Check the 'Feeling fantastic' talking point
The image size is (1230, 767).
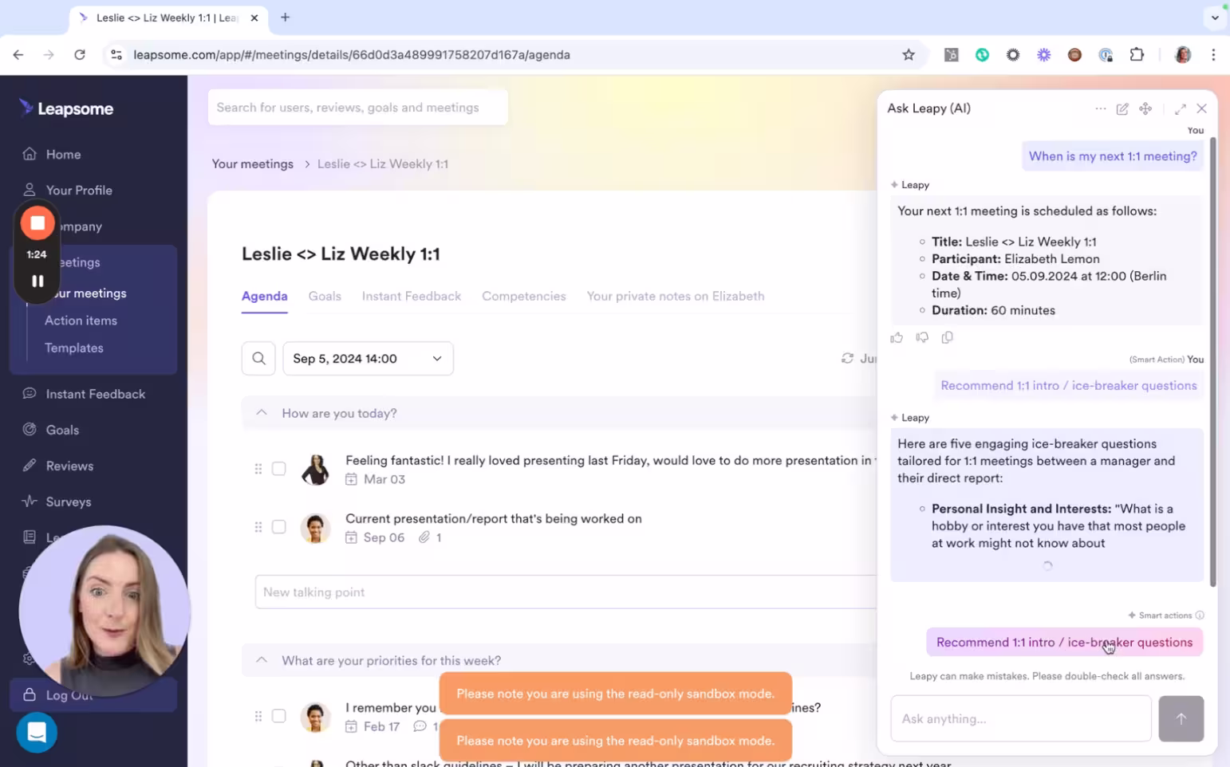(x=278, y=469)
